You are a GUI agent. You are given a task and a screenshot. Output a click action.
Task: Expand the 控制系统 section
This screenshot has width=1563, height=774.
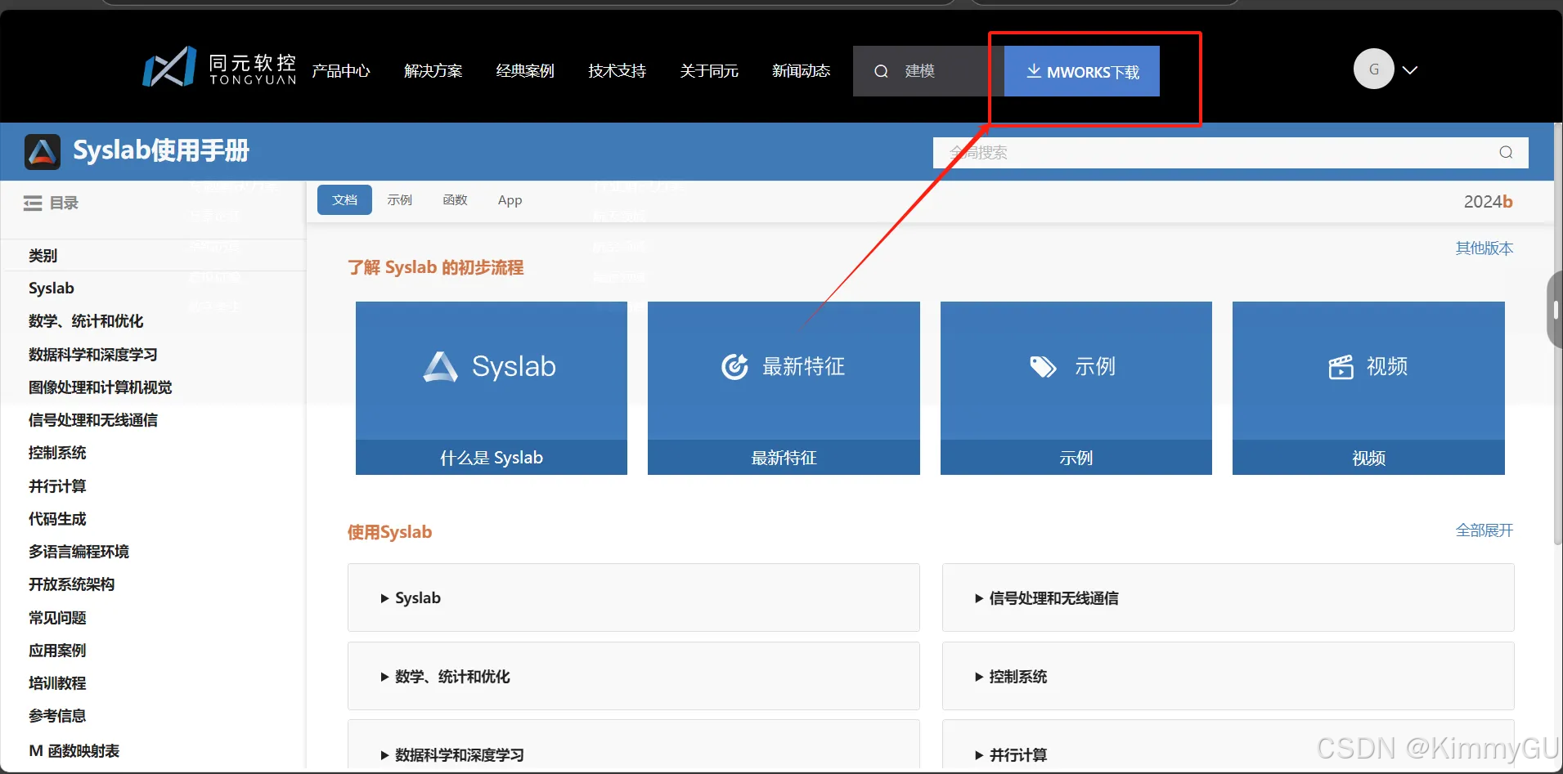(x=1228, y=676)
